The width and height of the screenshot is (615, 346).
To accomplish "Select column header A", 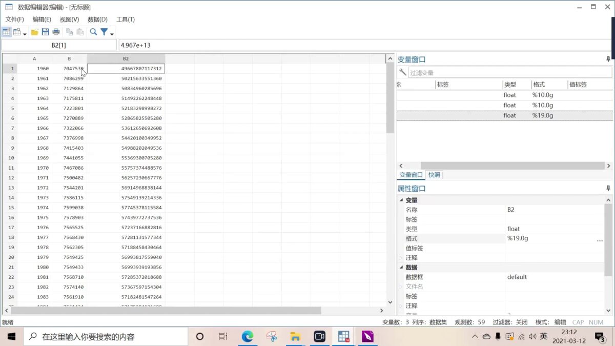I will point(34,58).
